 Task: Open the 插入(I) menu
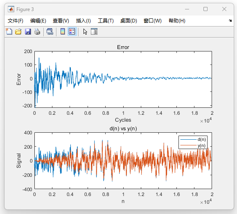tap(83, 21)
